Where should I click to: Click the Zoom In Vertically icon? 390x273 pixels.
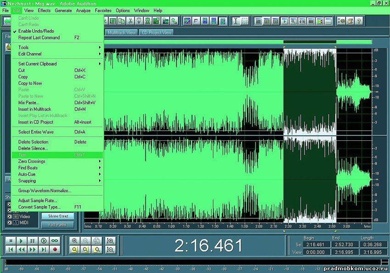[111, 241]
